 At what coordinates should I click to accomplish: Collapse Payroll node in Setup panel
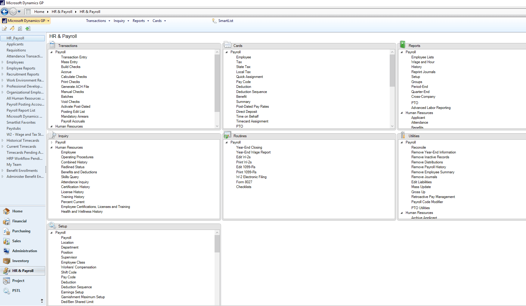coord(51,233)
